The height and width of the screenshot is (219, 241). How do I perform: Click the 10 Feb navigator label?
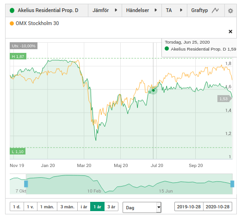point(94,191)
